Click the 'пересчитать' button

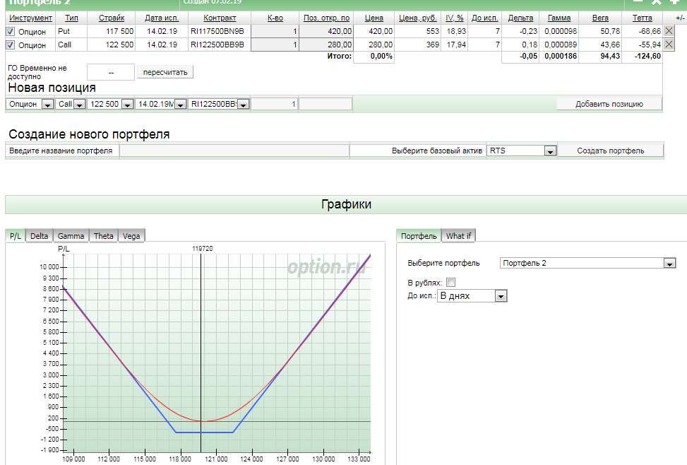click(x=166, y=72)
